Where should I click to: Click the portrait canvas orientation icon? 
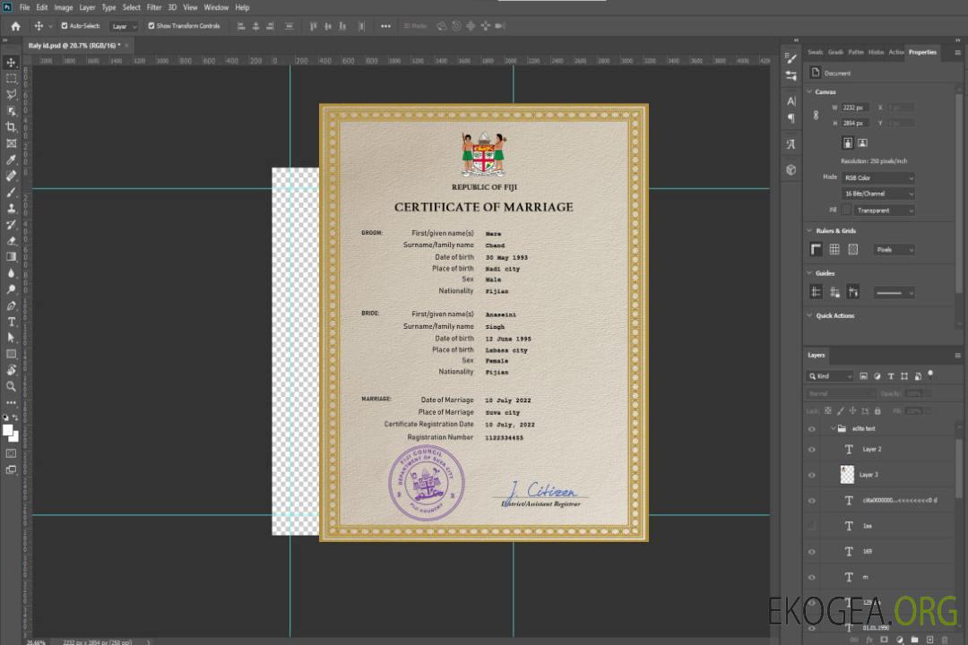point(848,142)
